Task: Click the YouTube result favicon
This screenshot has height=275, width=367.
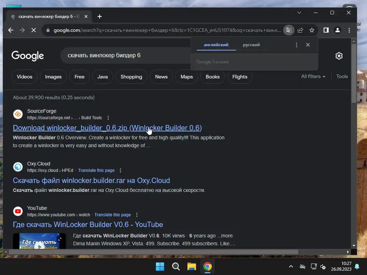Action: click(18, 211)
